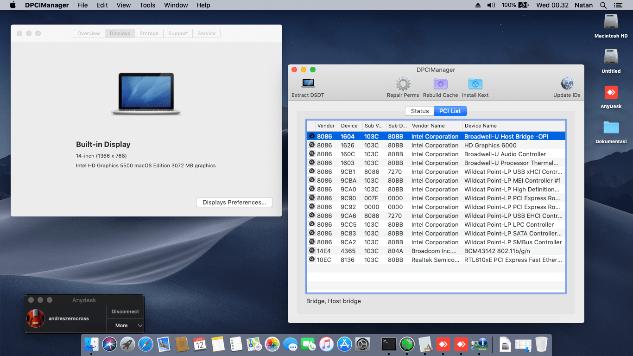Click the DPCIManager icon in the dock

click(x=479, y=344)
